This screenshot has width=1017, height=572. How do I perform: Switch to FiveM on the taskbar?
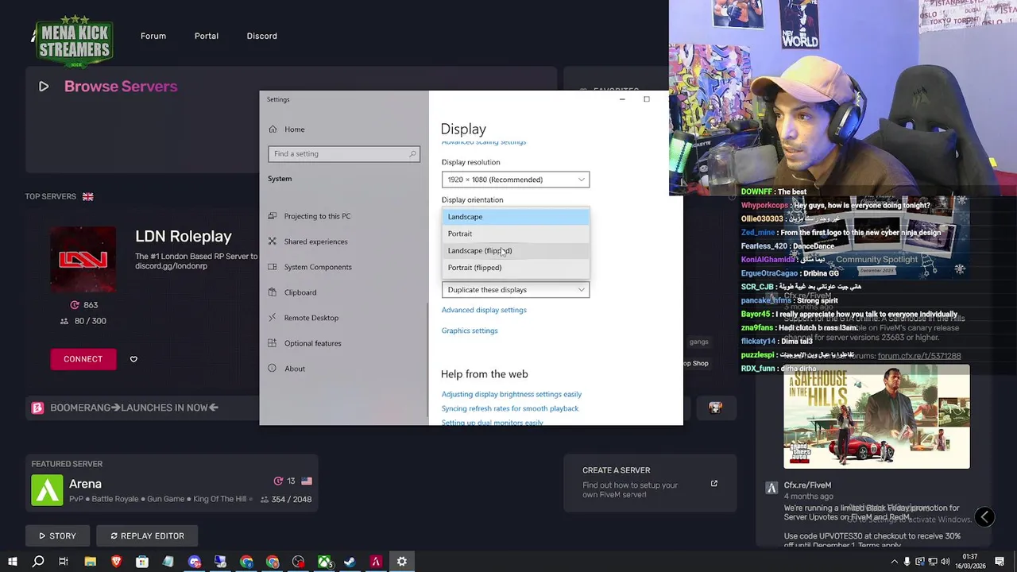click(376, 562)
